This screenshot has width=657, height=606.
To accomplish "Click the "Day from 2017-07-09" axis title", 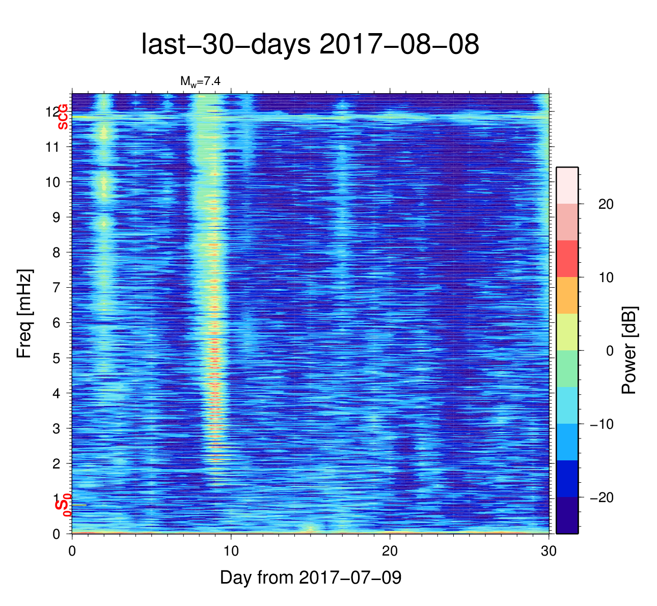I will click(x=310, y=577).
